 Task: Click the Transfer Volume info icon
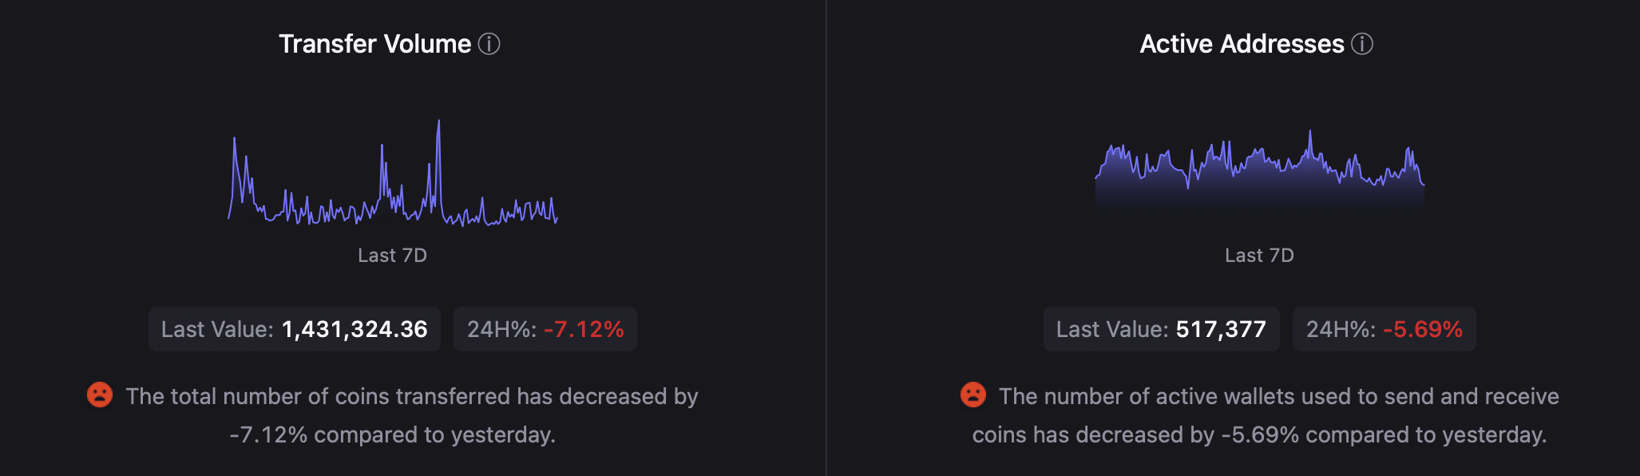(489, 44)
